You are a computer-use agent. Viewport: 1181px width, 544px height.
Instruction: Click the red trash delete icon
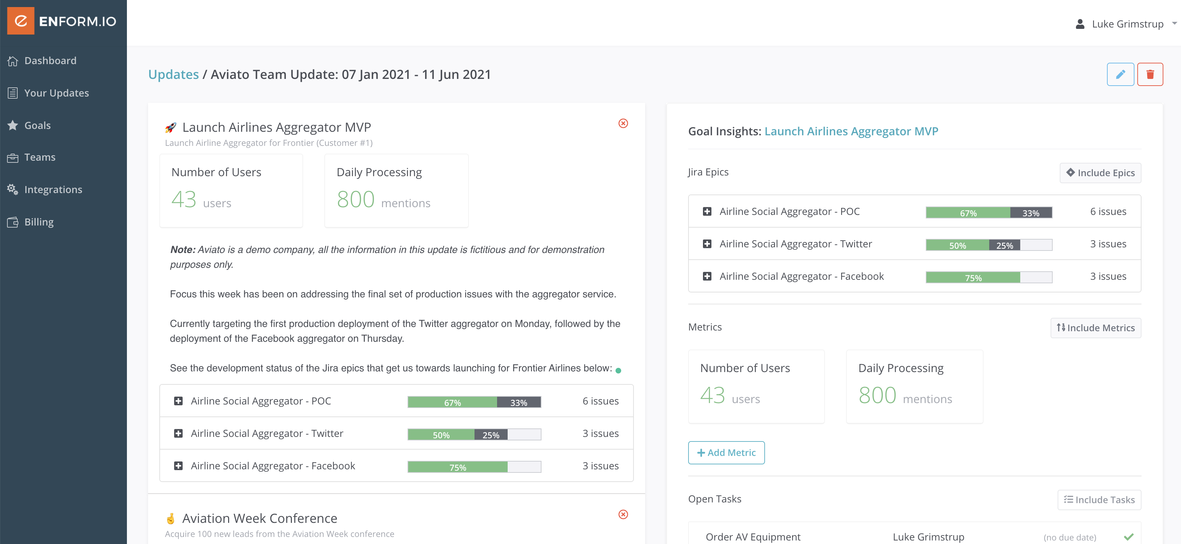(x=1150, y=74)
